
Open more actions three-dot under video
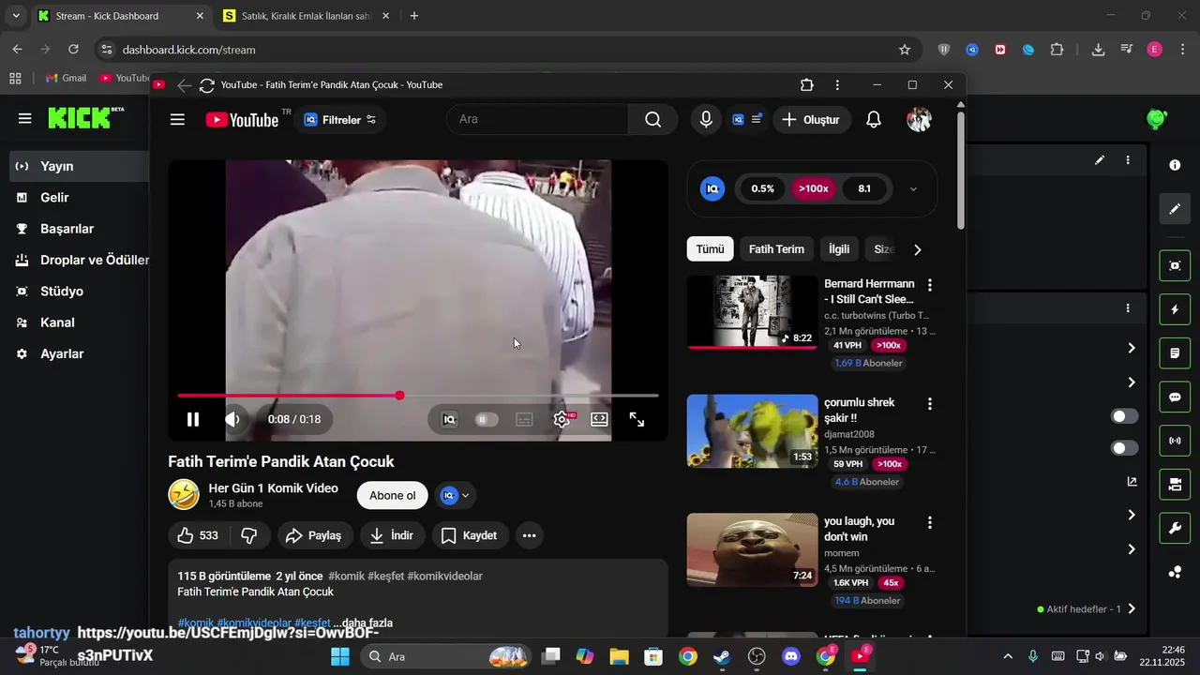529,535
